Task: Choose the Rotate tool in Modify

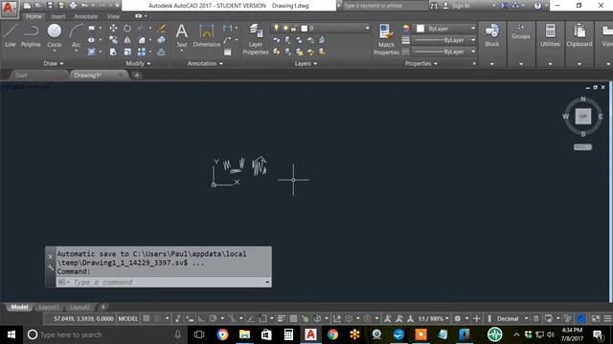Action: [127, 28]
